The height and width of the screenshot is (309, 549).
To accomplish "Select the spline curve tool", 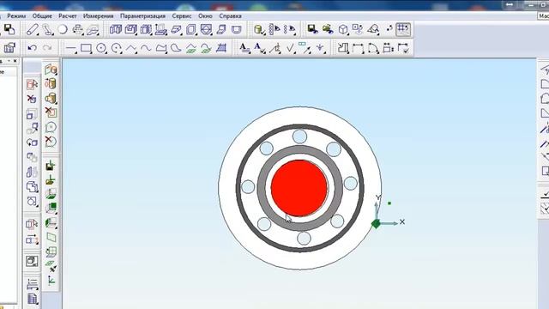I will (x=146, y=48).
